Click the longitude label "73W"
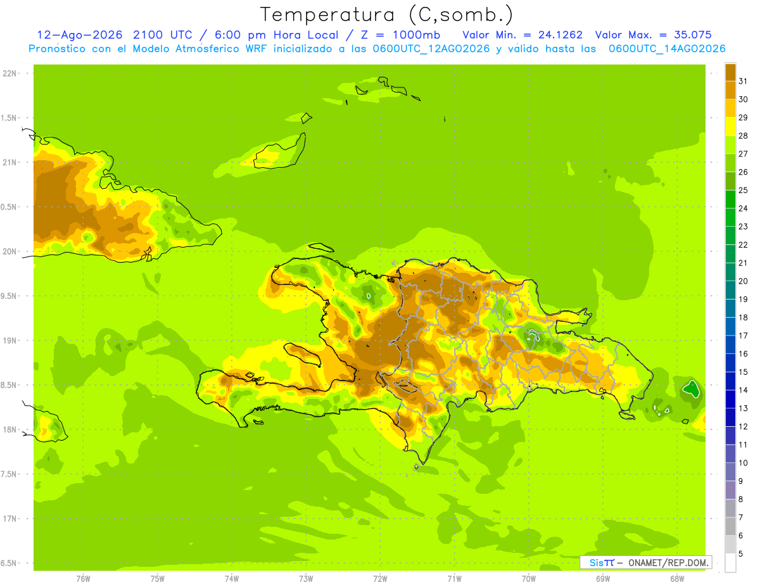 [x=306, y=579]
